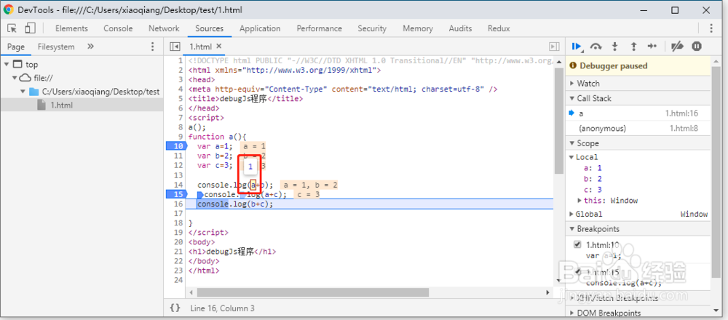This screenshot has height=320, width=728.
Task: Show more navigator tabs chevron
Action: coord(90,47)
